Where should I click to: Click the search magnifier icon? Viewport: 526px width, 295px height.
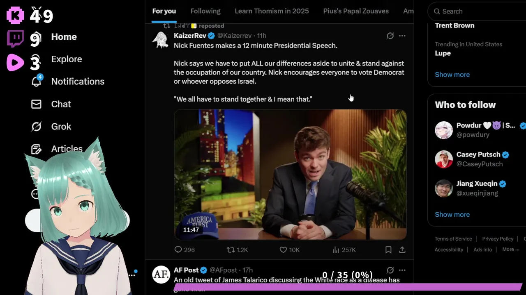[x=437, y=11]
